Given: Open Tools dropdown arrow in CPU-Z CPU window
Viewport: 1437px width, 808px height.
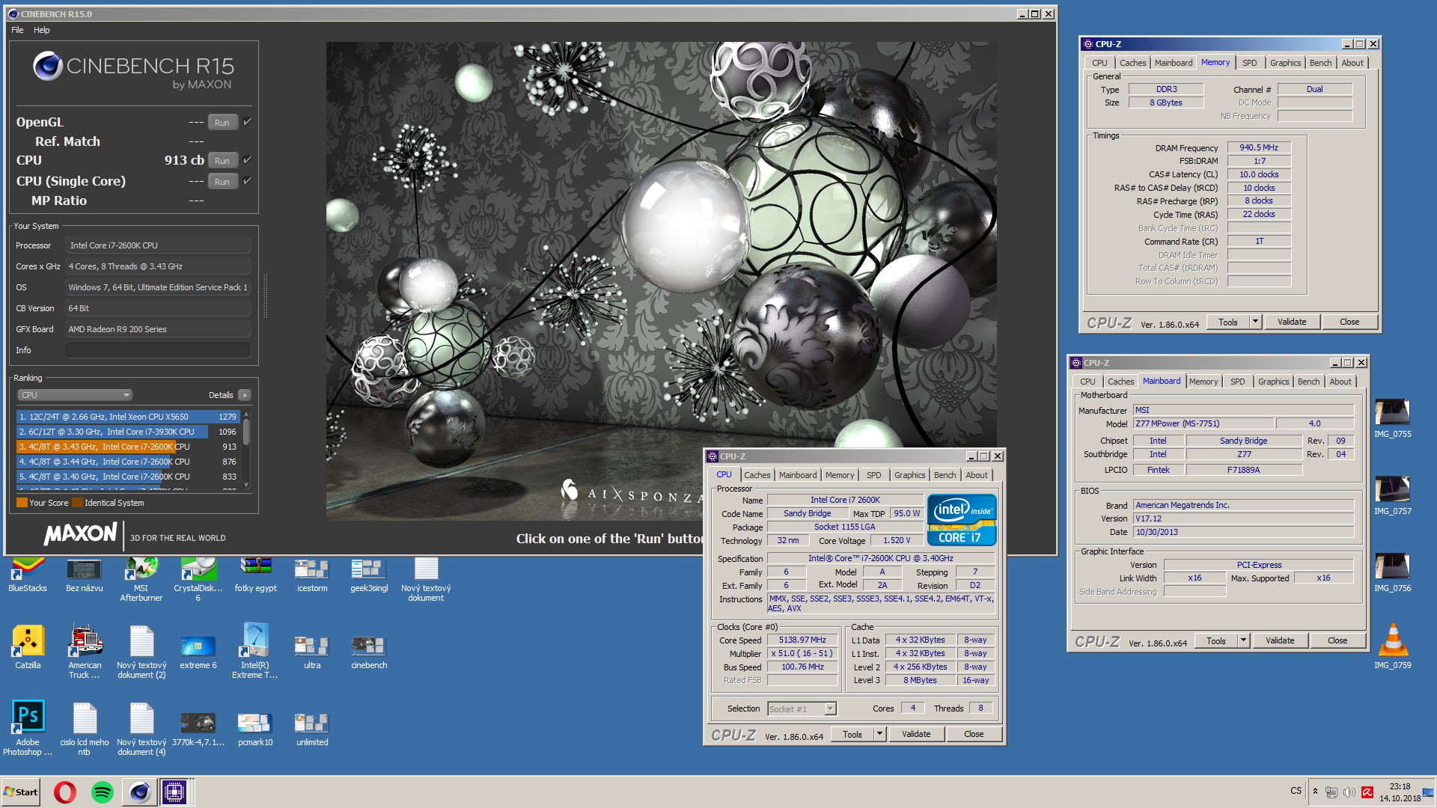Looking at the screenshot, I should (880, 734).
